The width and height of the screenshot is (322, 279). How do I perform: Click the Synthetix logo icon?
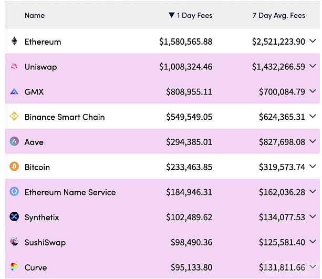14,216
